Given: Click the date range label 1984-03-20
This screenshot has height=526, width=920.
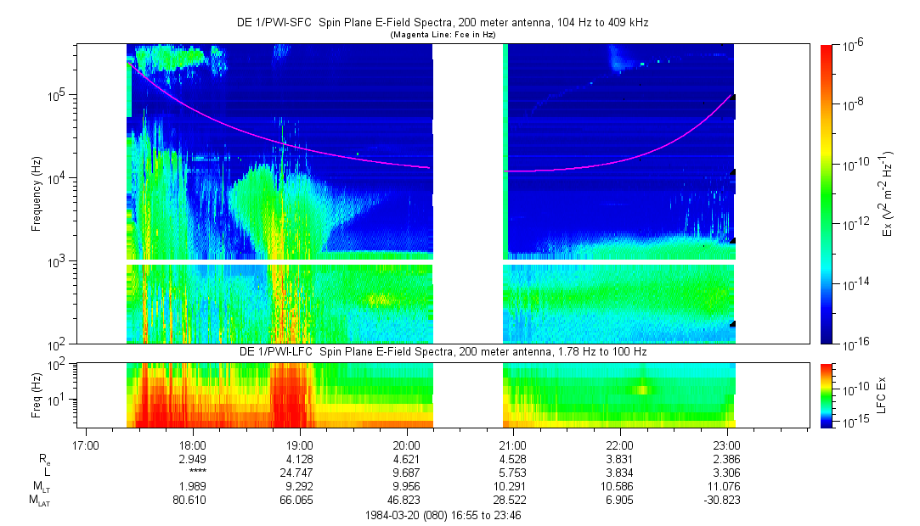Looking at the screenshot, I should tap(442, 515).
